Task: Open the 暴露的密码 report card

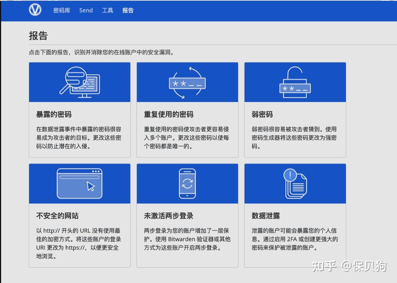Action: coord(79,109)
